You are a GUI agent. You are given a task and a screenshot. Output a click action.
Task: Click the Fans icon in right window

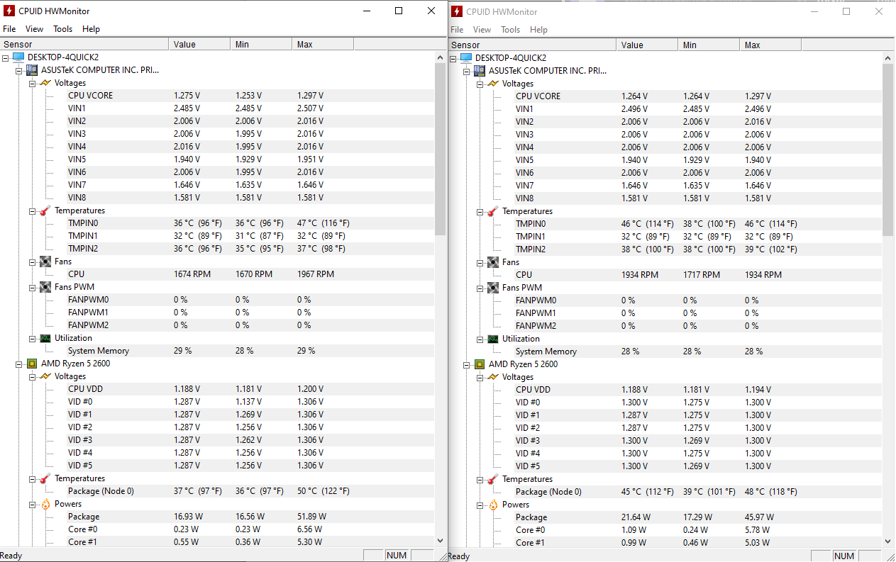493,262
